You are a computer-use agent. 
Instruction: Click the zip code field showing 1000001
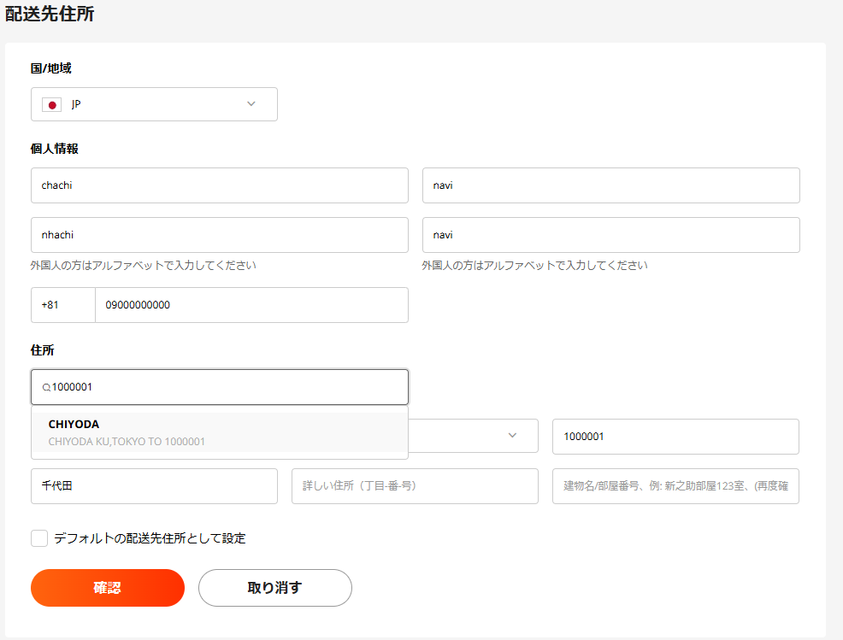point(675,437)
